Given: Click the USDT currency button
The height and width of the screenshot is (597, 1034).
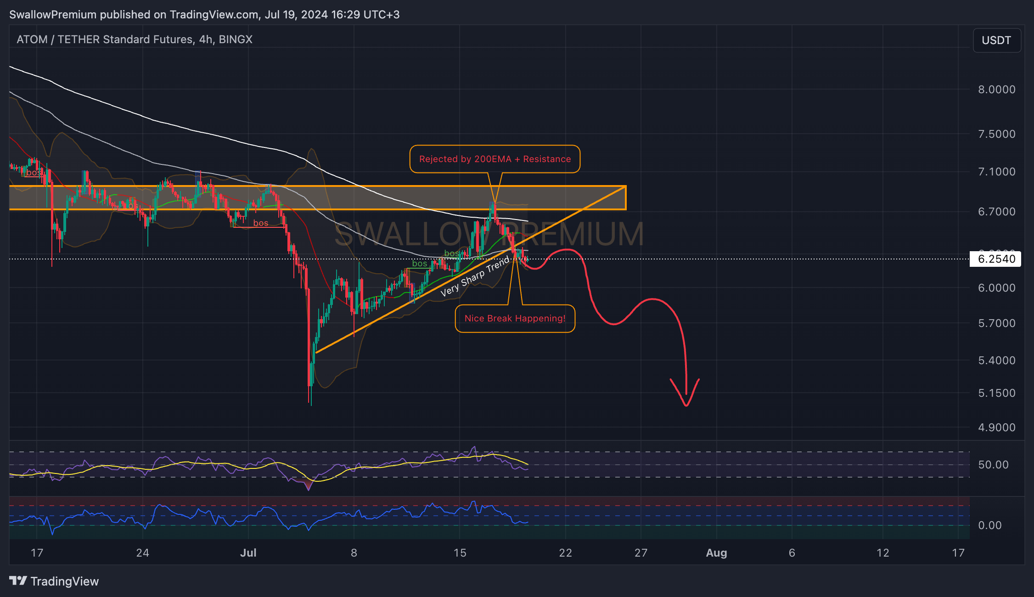Looking at the screenshot, I should click(x=996, y=40).
